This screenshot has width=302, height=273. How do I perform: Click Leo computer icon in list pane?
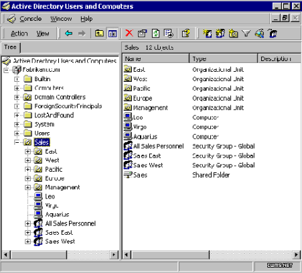(128, 117)
